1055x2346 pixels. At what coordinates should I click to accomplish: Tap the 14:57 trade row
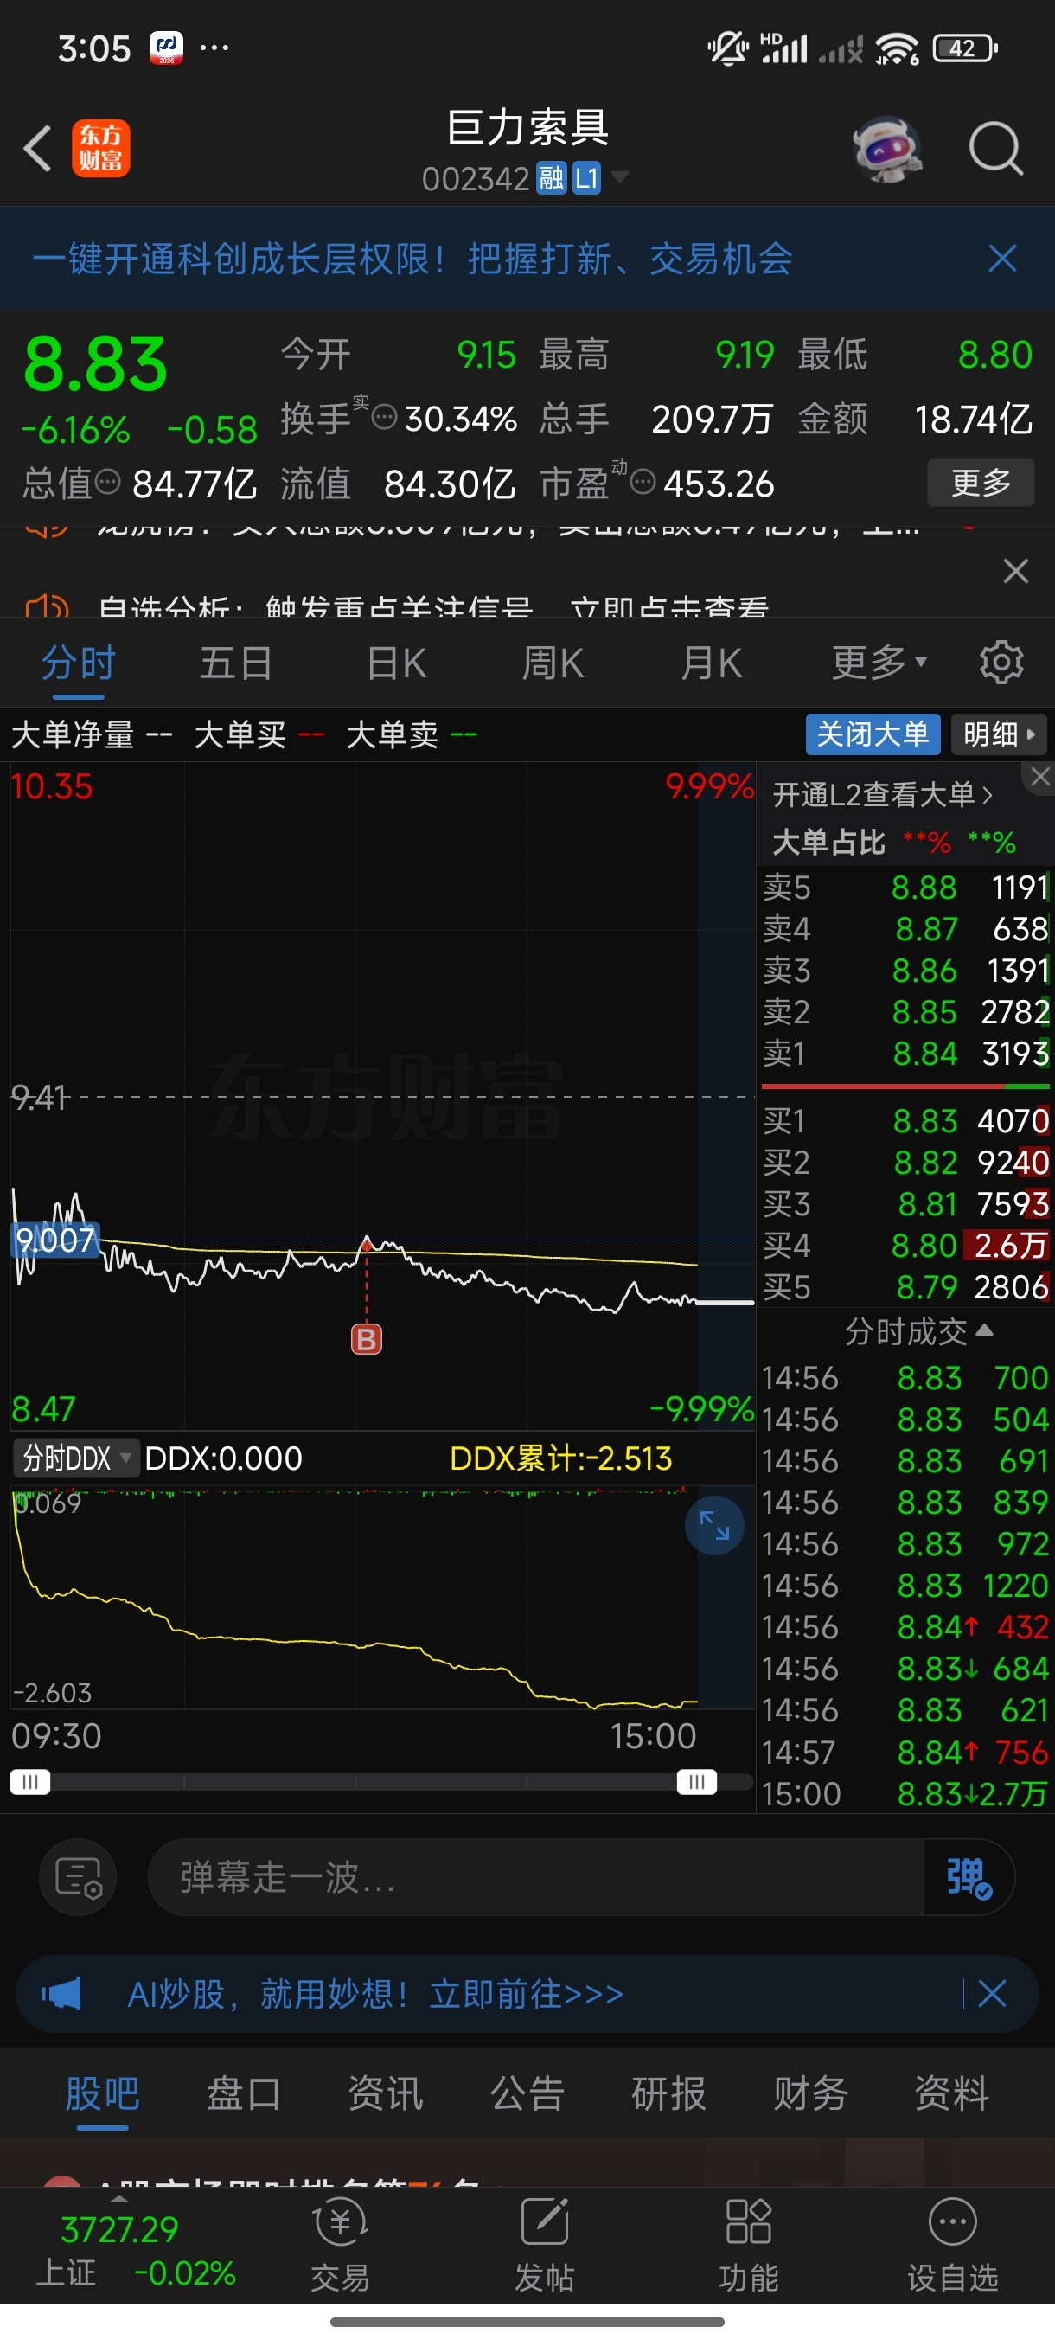click(905, 1753)
